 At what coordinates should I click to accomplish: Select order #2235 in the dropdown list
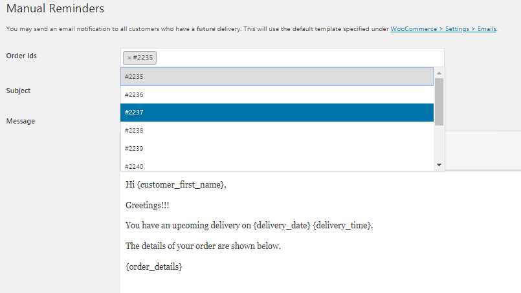click(277, 77)
